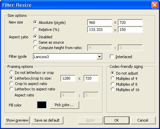The height and width of the screenshot is (129, 160).
Task: Close the Filter: Resize dialog
Action: (155, 5)
